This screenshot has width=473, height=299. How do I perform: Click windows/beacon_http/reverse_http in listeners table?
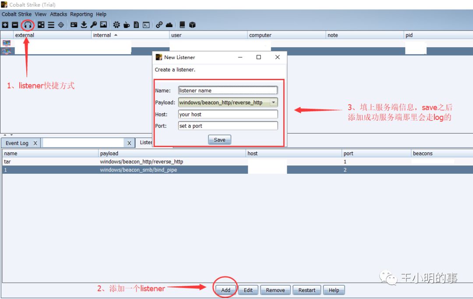click(141, 162)
